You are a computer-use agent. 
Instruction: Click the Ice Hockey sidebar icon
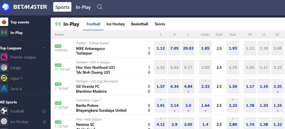point(4,122)
